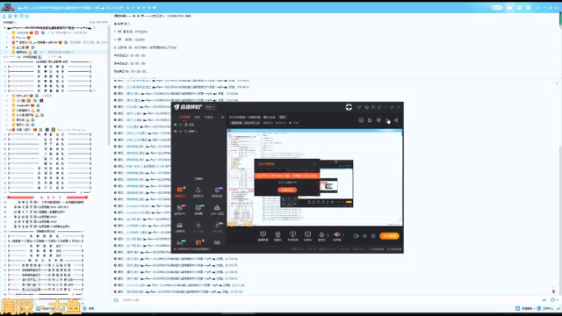This screenshot has width=562, height=316.
Task: Click the record camera icon in bottom bar
Action: pyautogui.click(x=356, y=236)
